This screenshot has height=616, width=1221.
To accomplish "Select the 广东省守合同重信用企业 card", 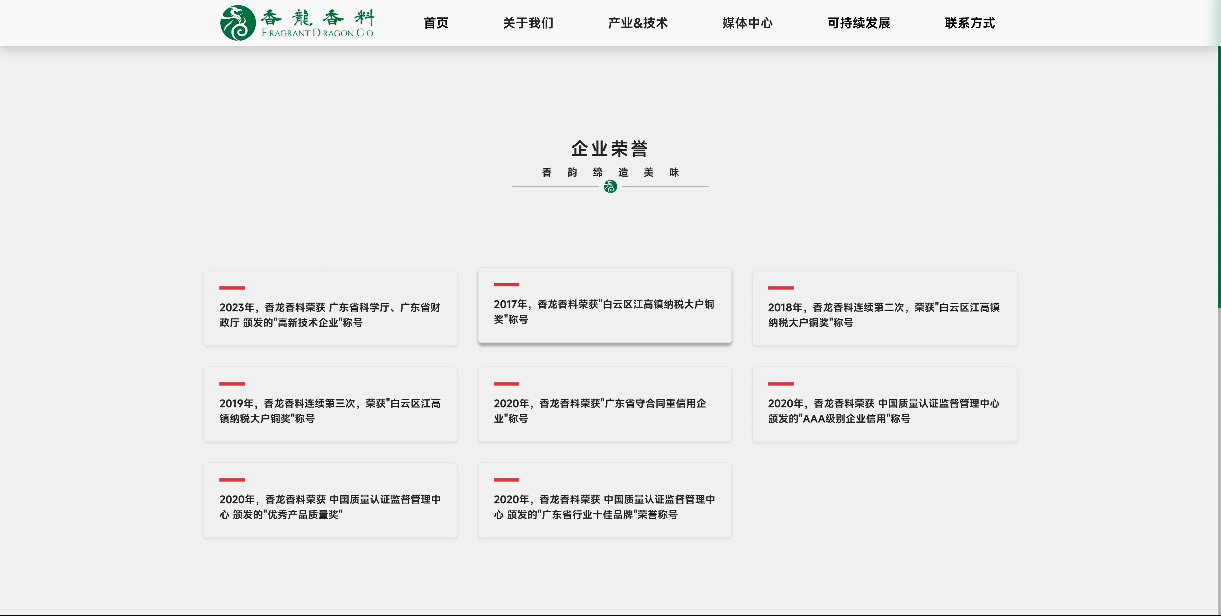I will tap(604, 405).
